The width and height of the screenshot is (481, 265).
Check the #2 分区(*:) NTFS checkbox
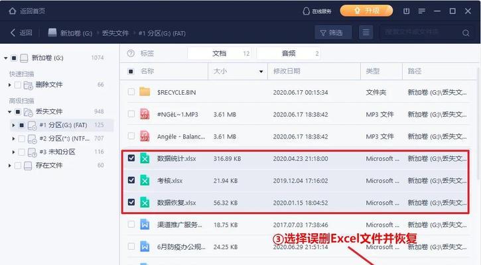coord(21,138)
